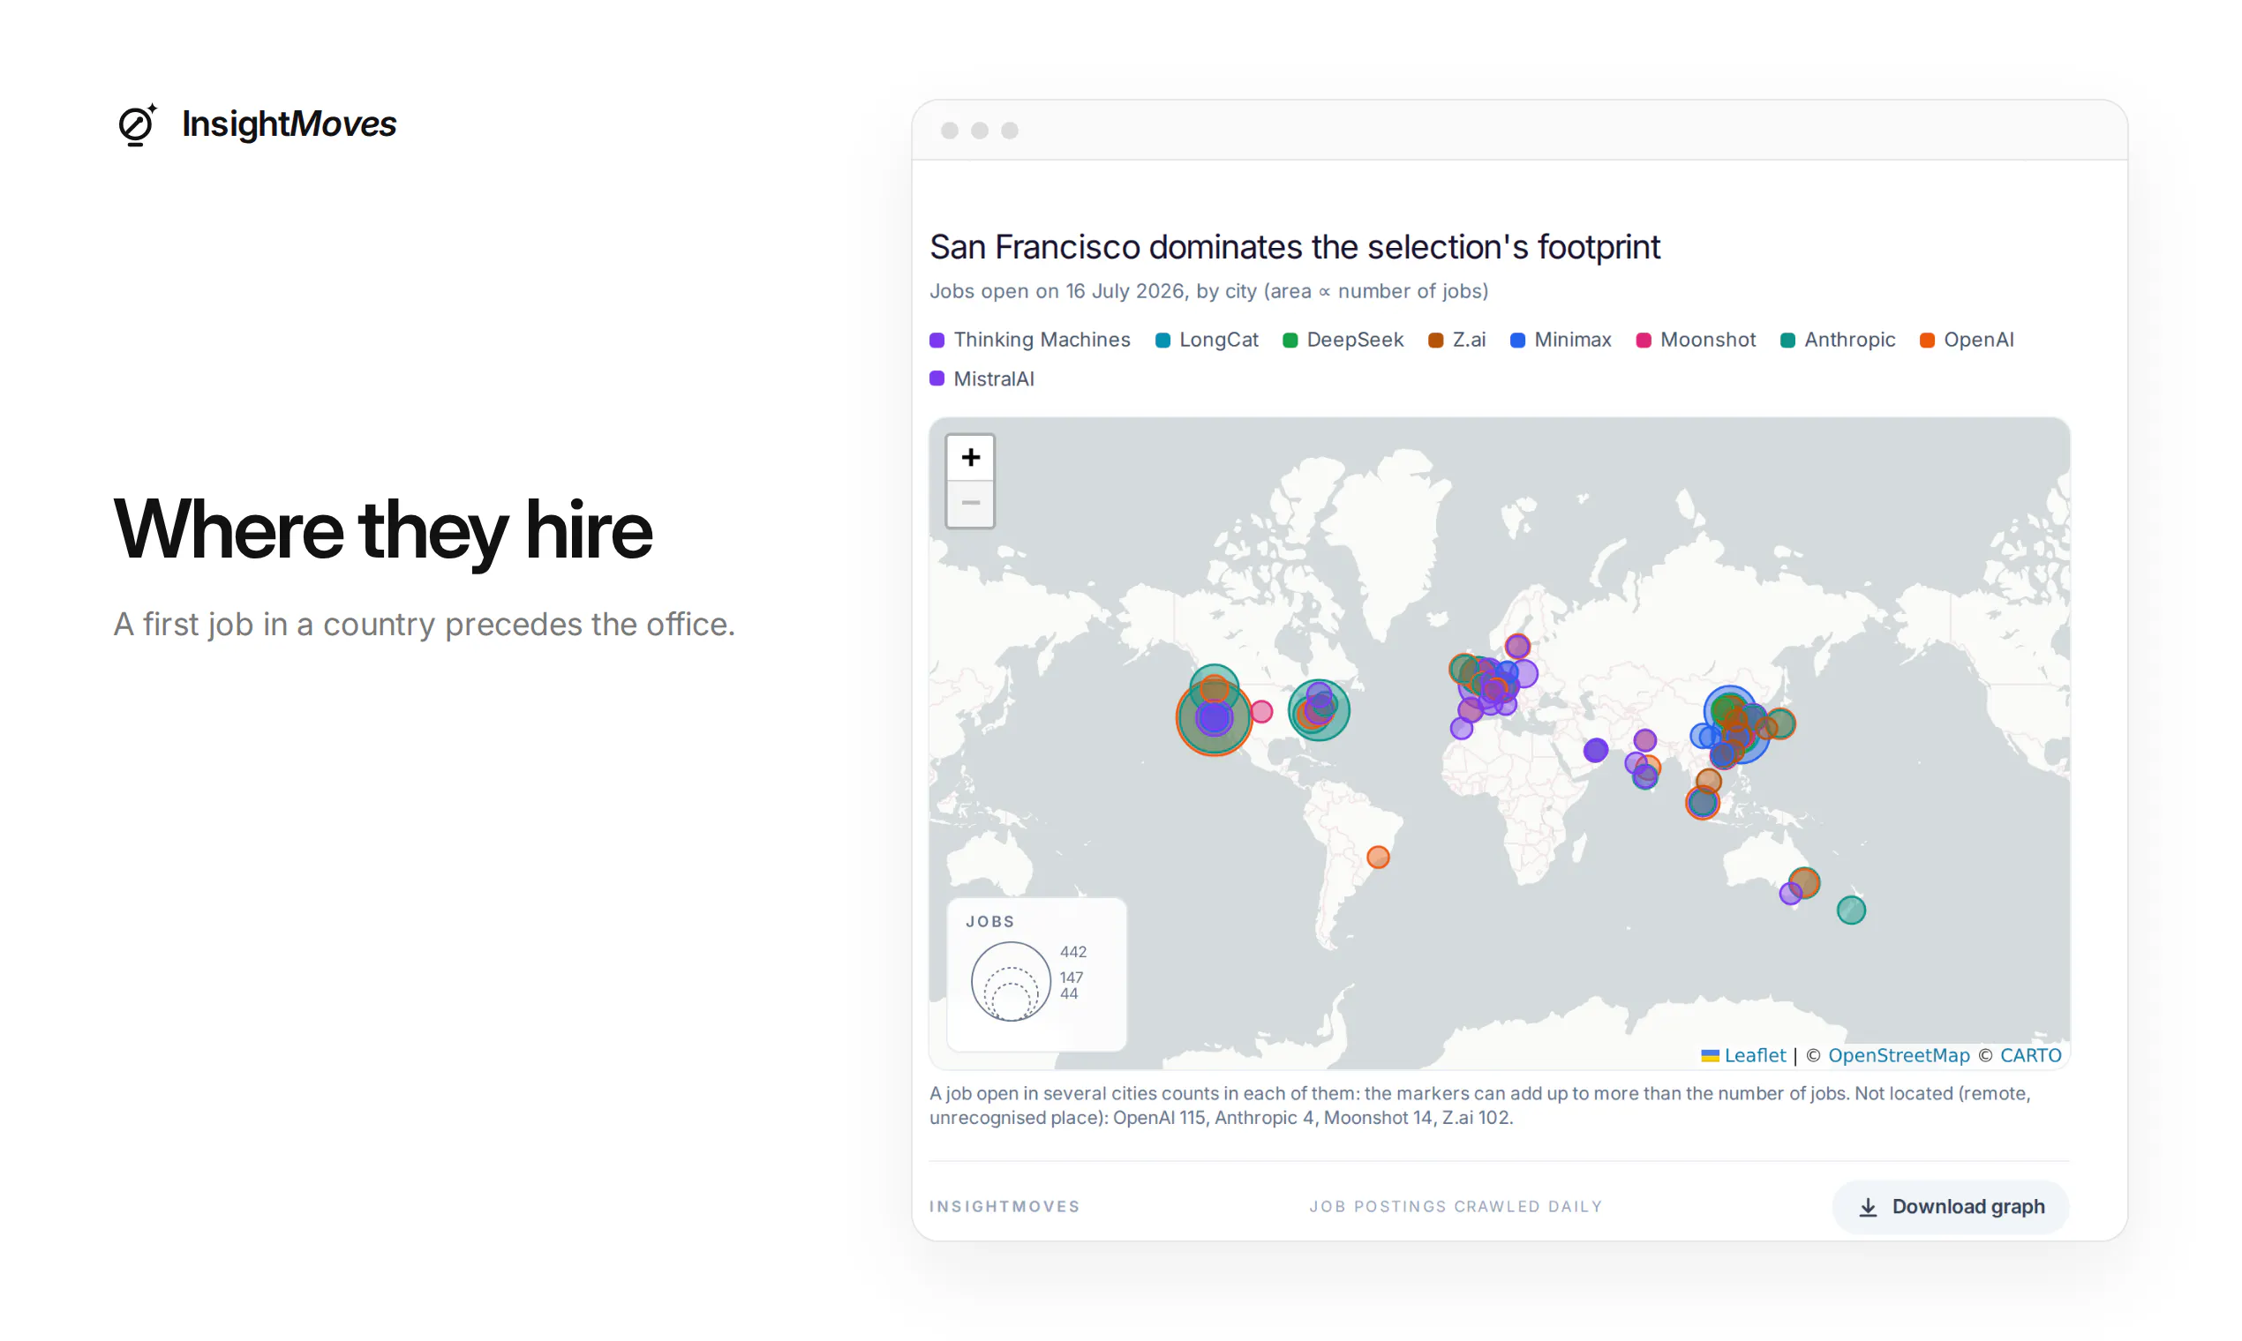Click the InsightMoves brand name

[289, 124]
